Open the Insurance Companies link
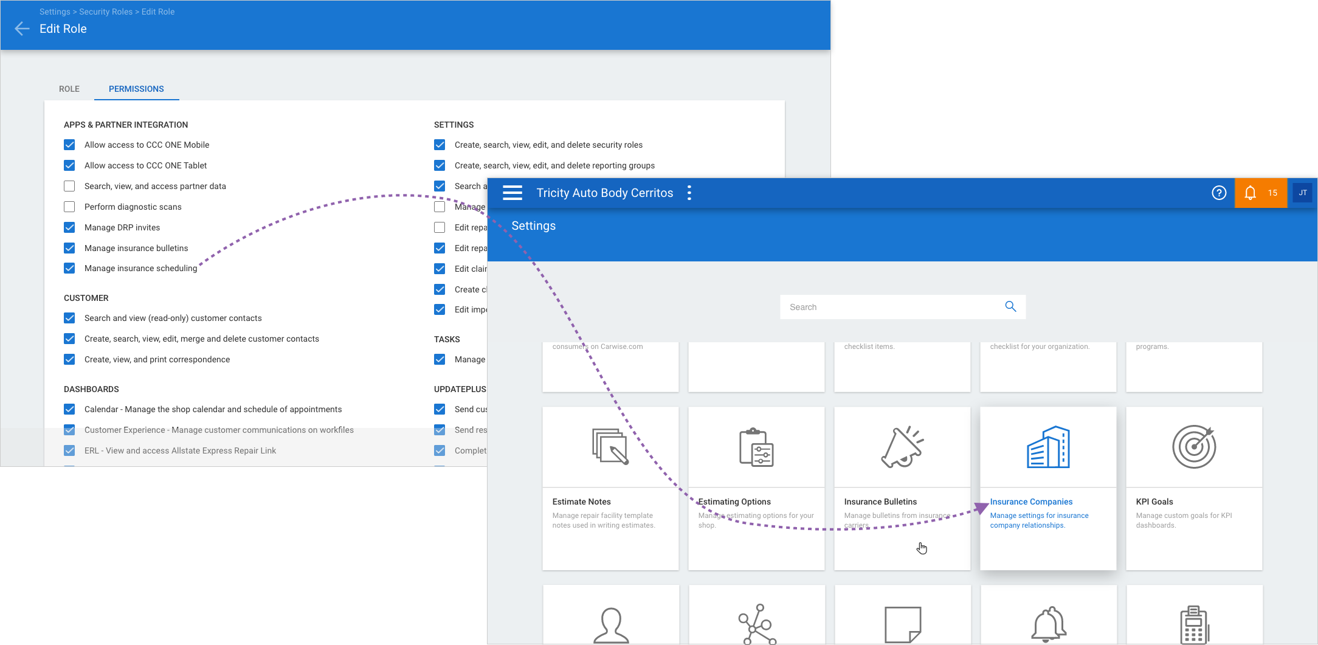 1031,502
